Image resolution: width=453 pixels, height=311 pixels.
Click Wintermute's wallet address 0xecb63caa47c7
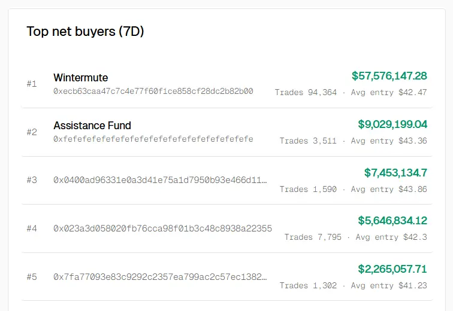153,92
